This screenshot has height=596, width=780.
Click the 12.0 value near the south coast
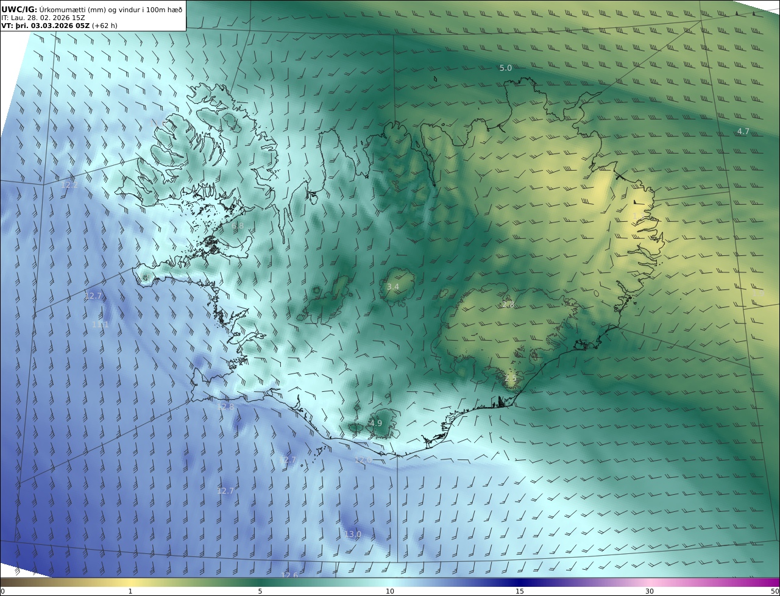click(x=363, y=459)
